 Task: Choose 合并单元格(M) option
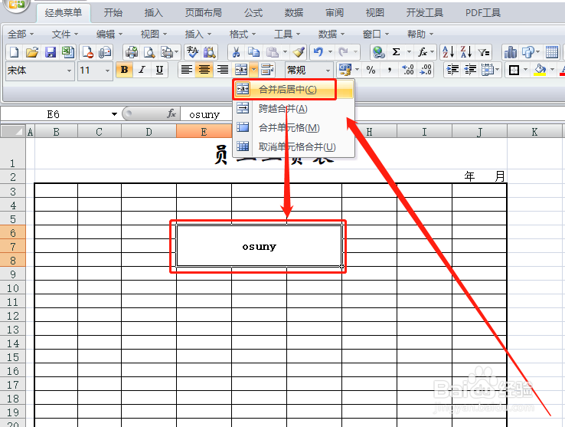[x=293, y=127]
